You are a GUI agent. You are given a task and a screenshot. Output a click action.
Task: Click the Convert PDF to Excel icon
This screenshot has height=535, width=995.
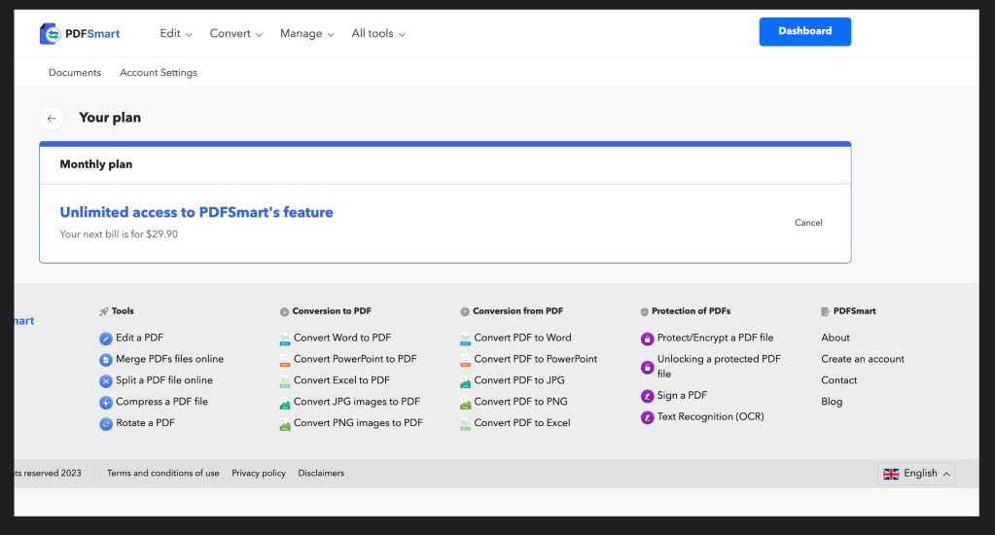[465, 424]
